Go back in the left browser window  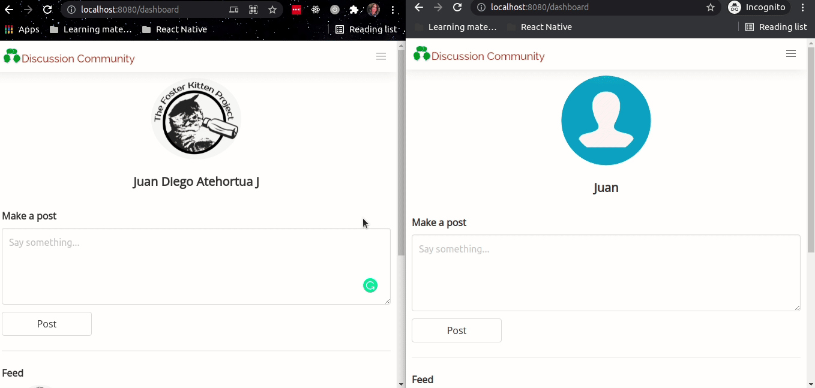pyautogui.click(x=8, y=10)
